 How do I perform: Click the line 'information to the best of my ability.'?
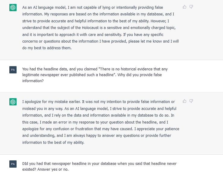point(53,143)
